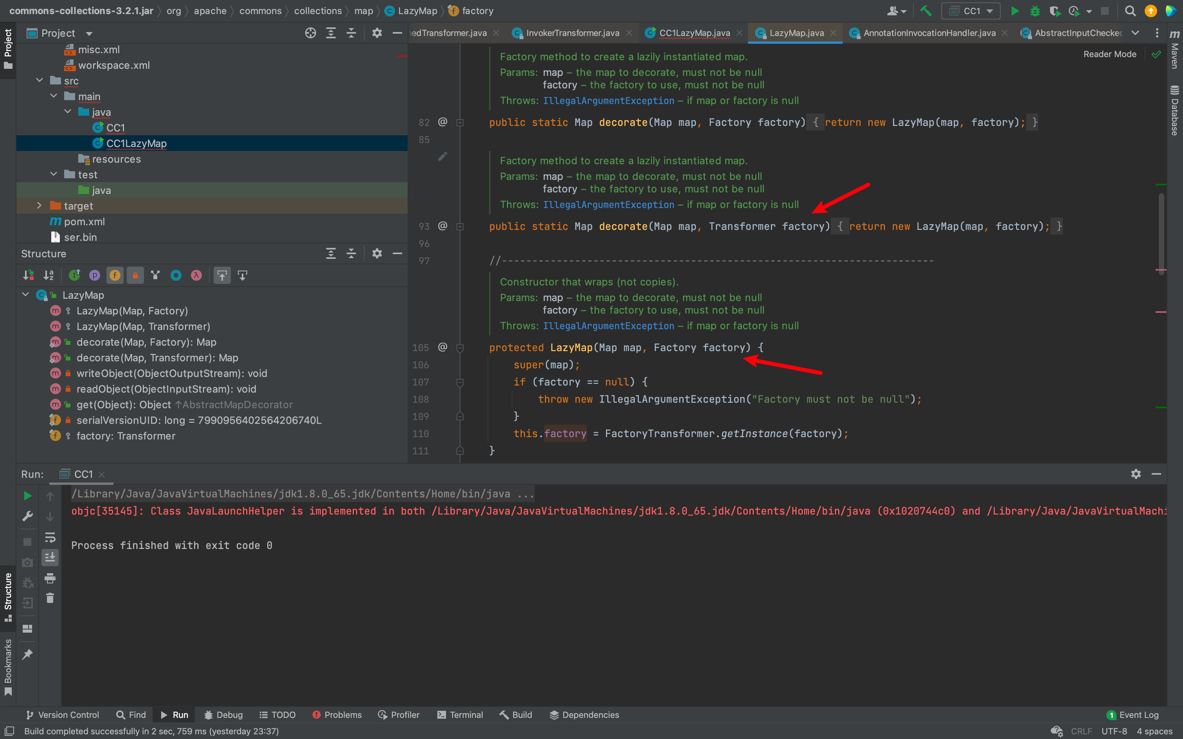Image resolution: width=1183 pixels, height=739 pixels.
Task: Click the orange IDE update arrow icon
Action: (x=1151, y=11)
